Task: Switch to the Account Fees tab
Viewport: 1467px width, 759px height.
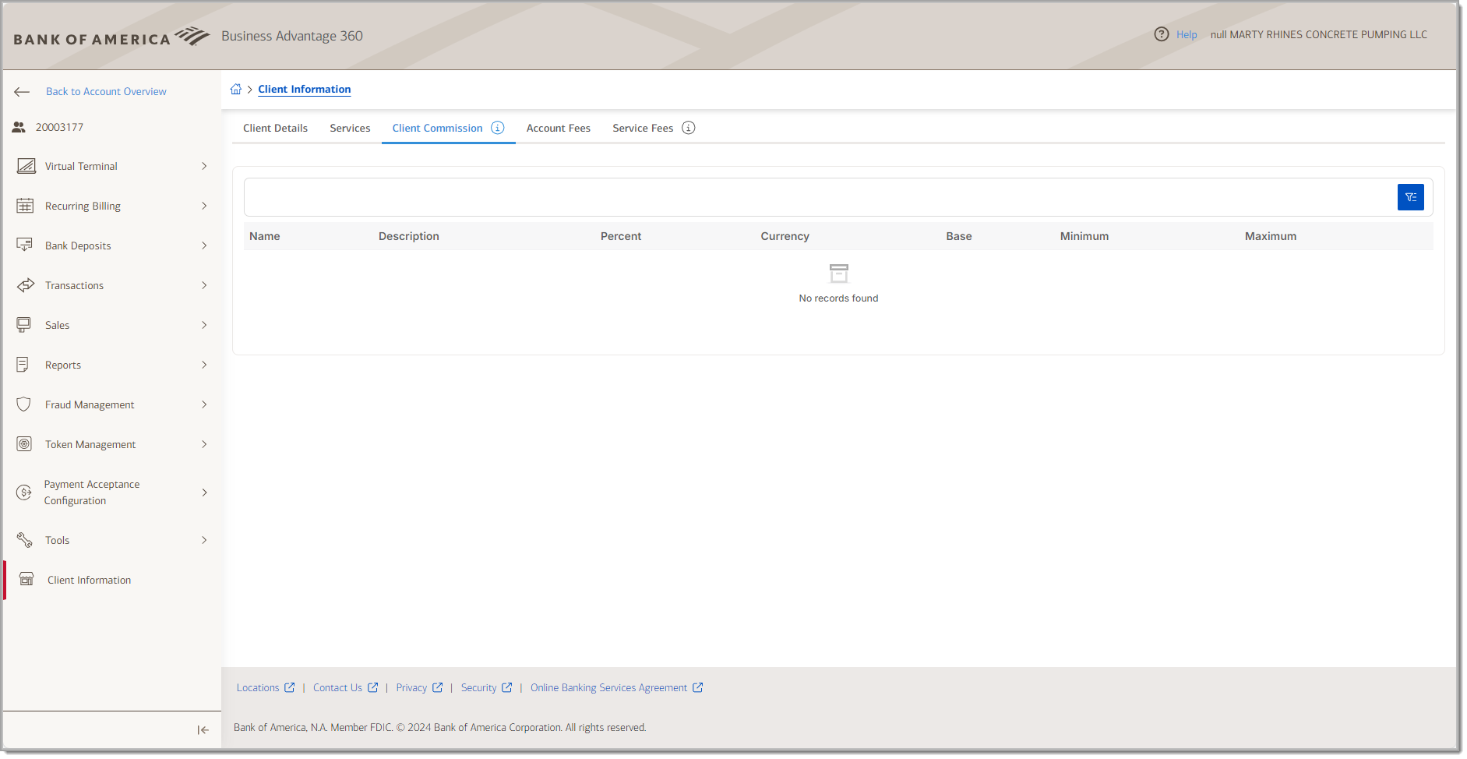Action: [x=558, y=128]
